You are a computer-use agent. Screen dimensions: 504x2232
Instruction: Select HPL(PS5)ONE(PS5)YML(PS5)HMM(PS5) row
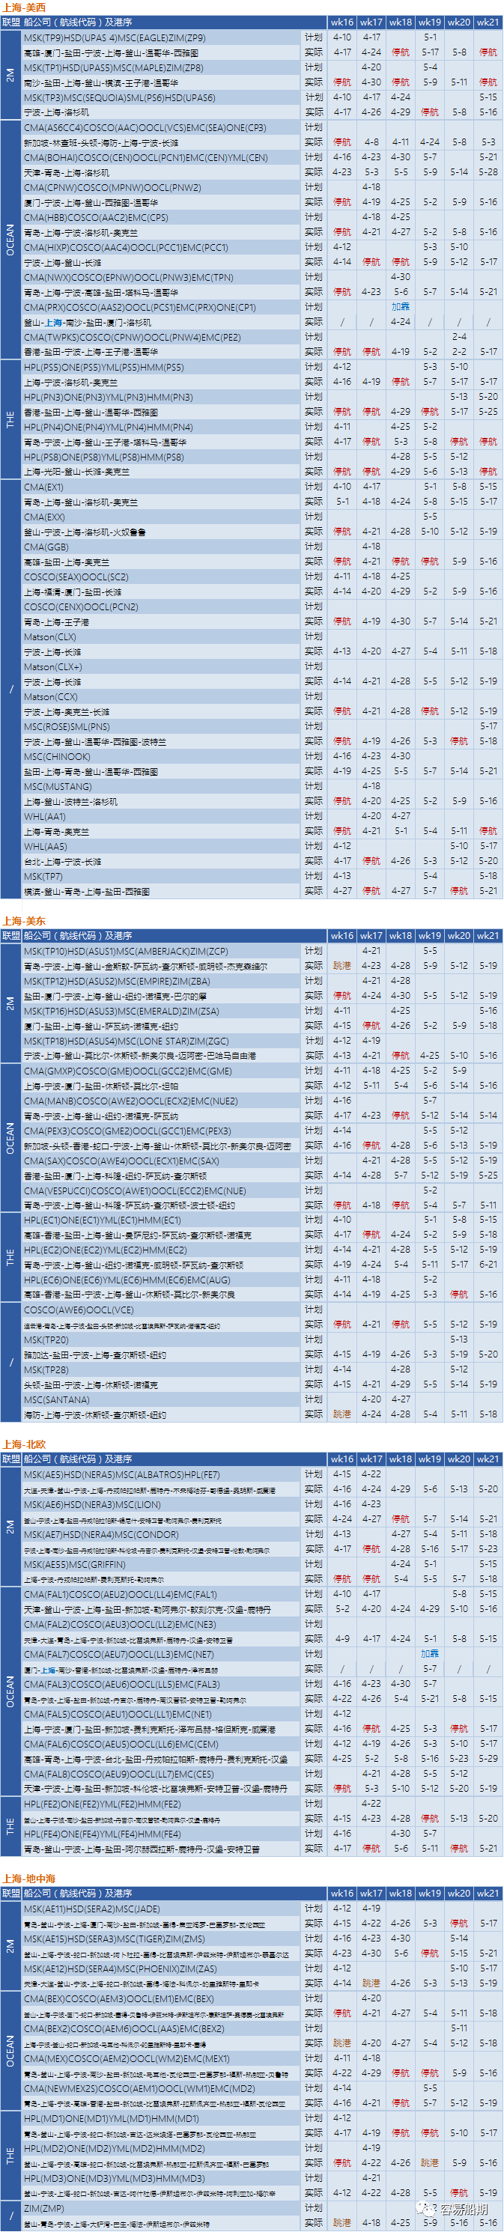pos(161,368)
